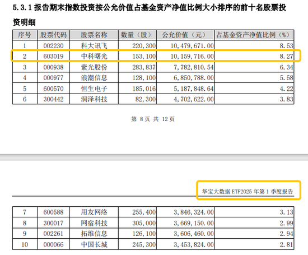Click stock code 300442
This screenshot has height=255, width=308.
click(x=53, y=99)
